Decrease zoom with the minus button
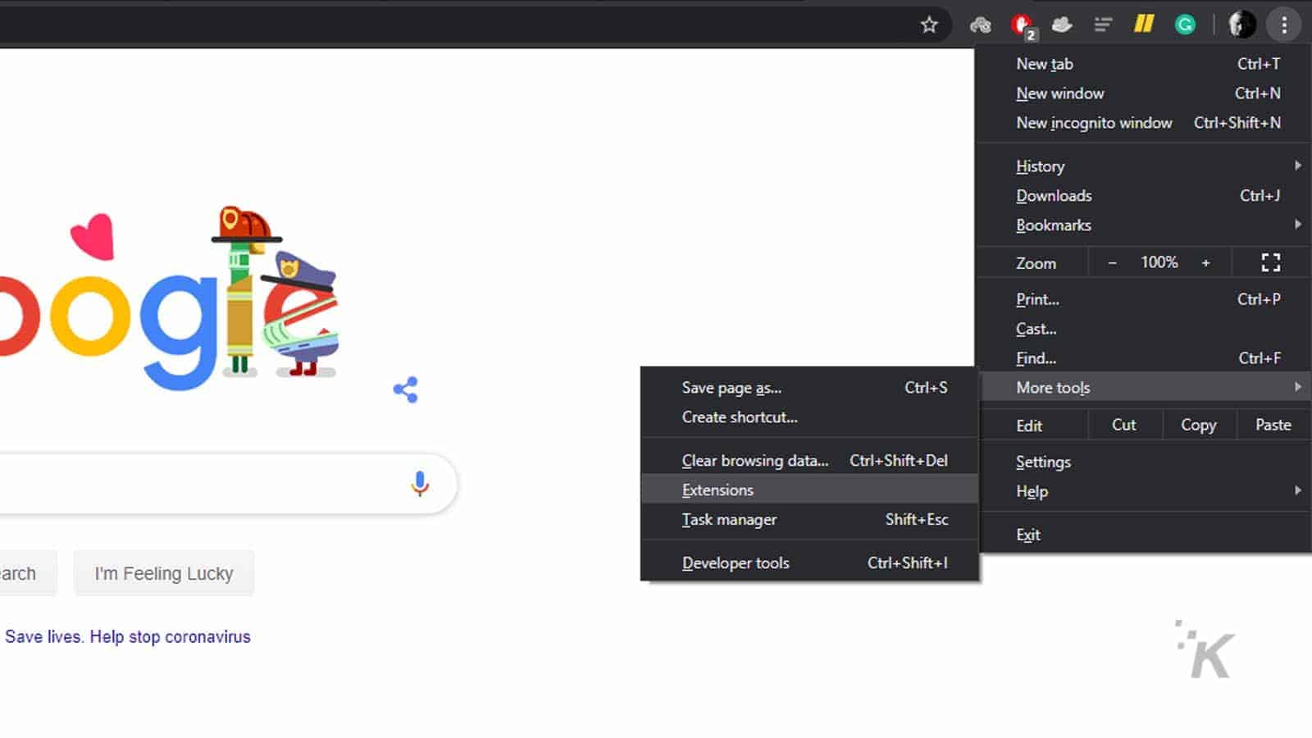 coord(1112,262)
